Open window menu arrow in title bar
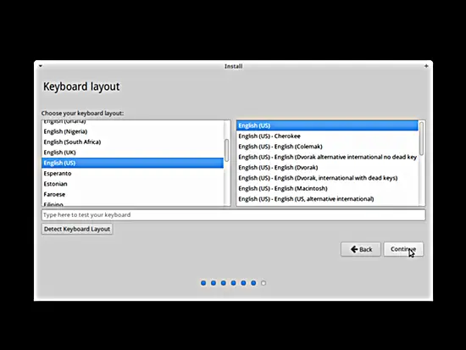The width and height of the screenshot is (466, 350). (41, 66)
